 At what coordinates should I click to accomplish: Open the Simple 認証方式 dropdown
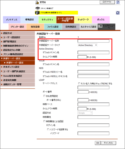85,113
